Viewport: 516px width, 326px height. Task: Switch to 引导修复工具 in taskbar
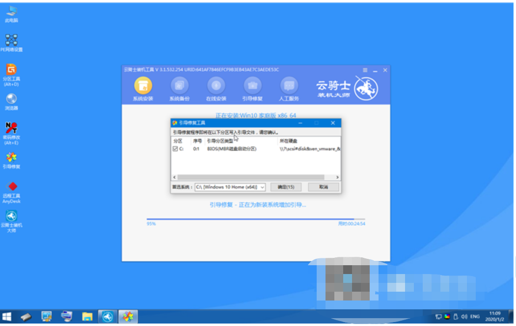(128, 317)
